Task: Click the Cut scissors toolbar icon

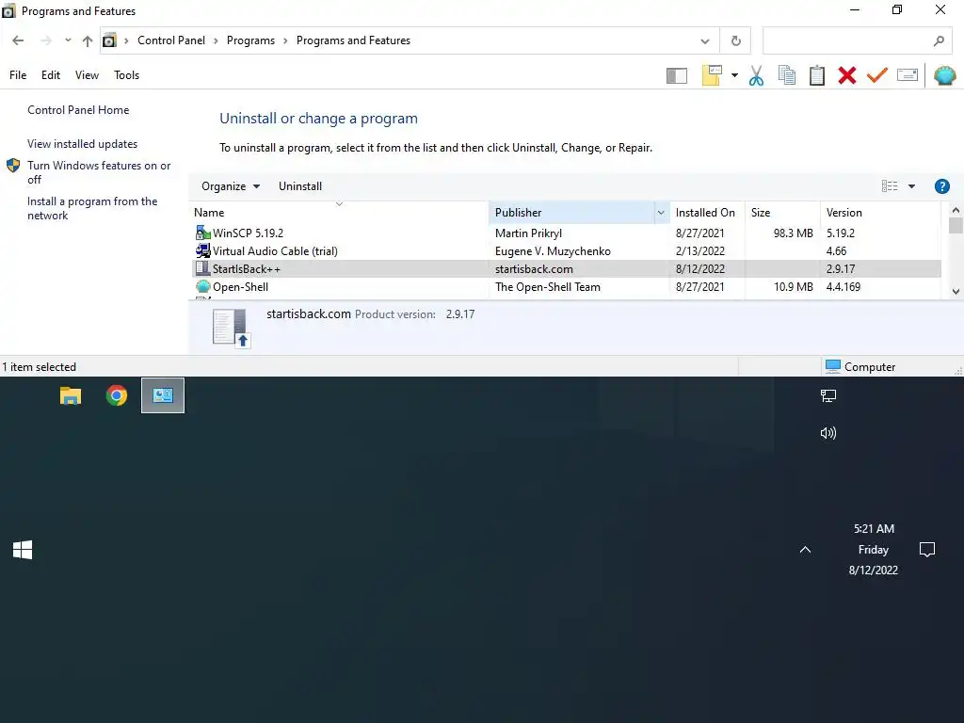Action: pyautogui.click(x=756, y=75)
